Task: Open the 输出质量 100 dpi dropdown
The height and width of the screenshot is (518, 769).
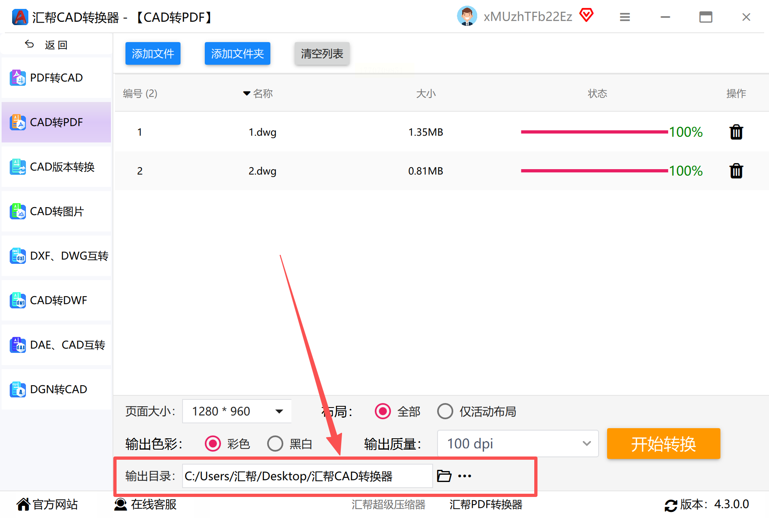Action: click(518, 444)
